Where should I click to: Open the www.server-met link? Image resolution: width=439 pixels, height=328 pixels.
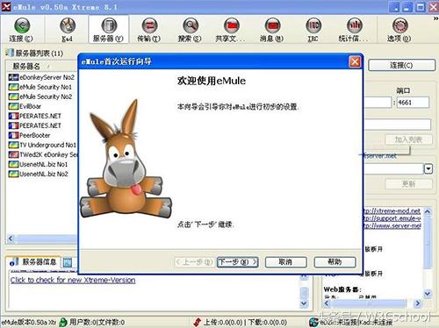point(392,225)
